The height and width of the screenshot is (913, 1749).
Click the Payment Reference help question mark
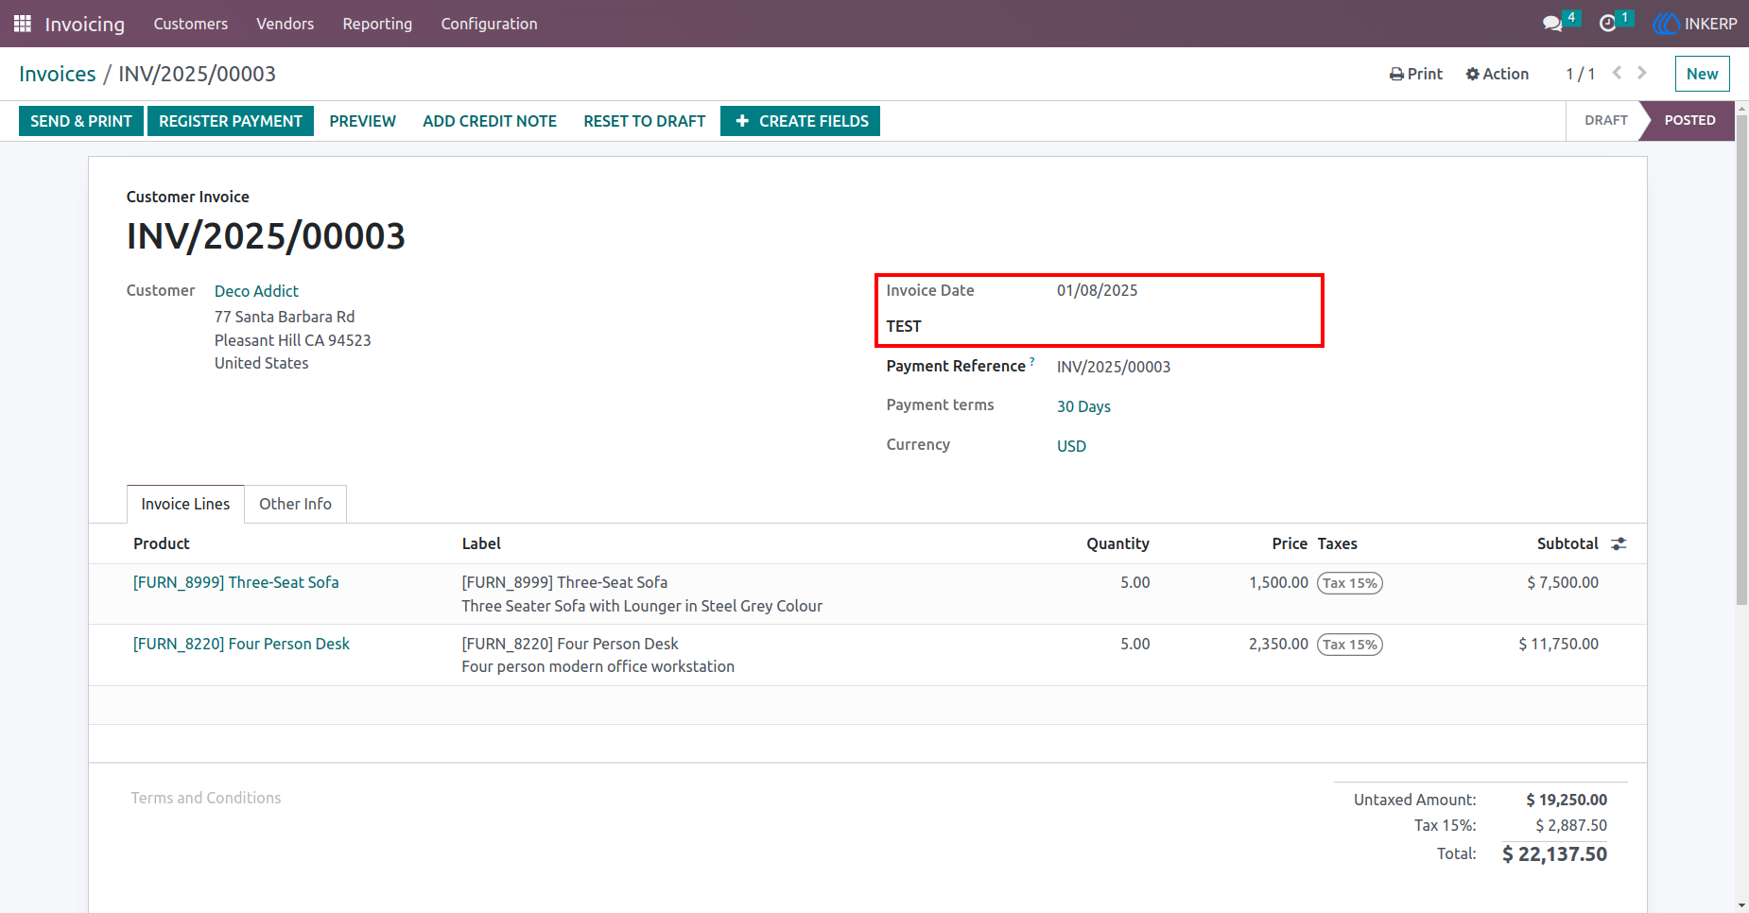1031,361
